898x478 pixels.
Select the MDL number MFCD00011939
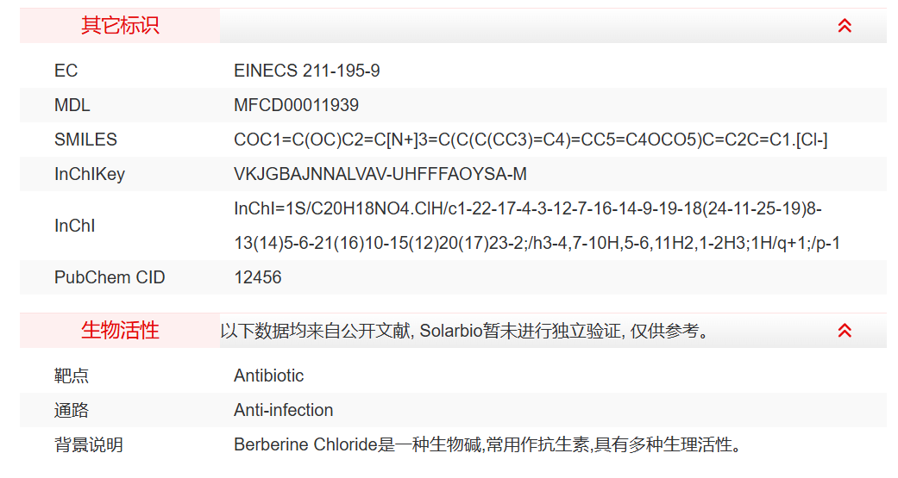(x=296, y=105)
